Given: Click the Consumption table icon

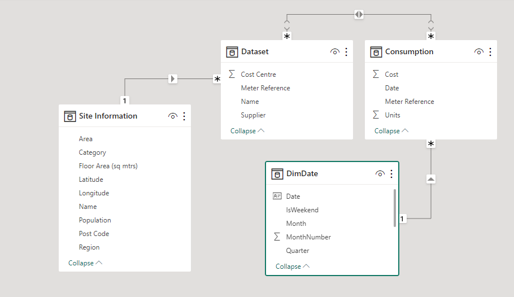Looking at the screenshot, I should [x=376, y=52].
